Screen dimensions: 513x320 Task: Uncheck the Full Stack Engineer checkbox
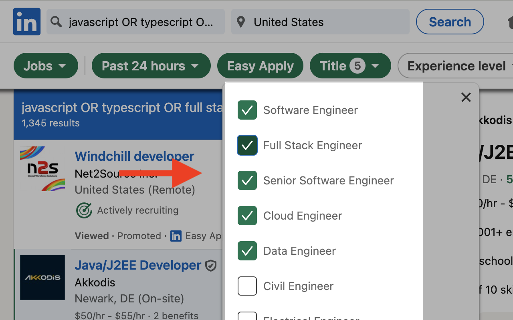pos(247,145)
